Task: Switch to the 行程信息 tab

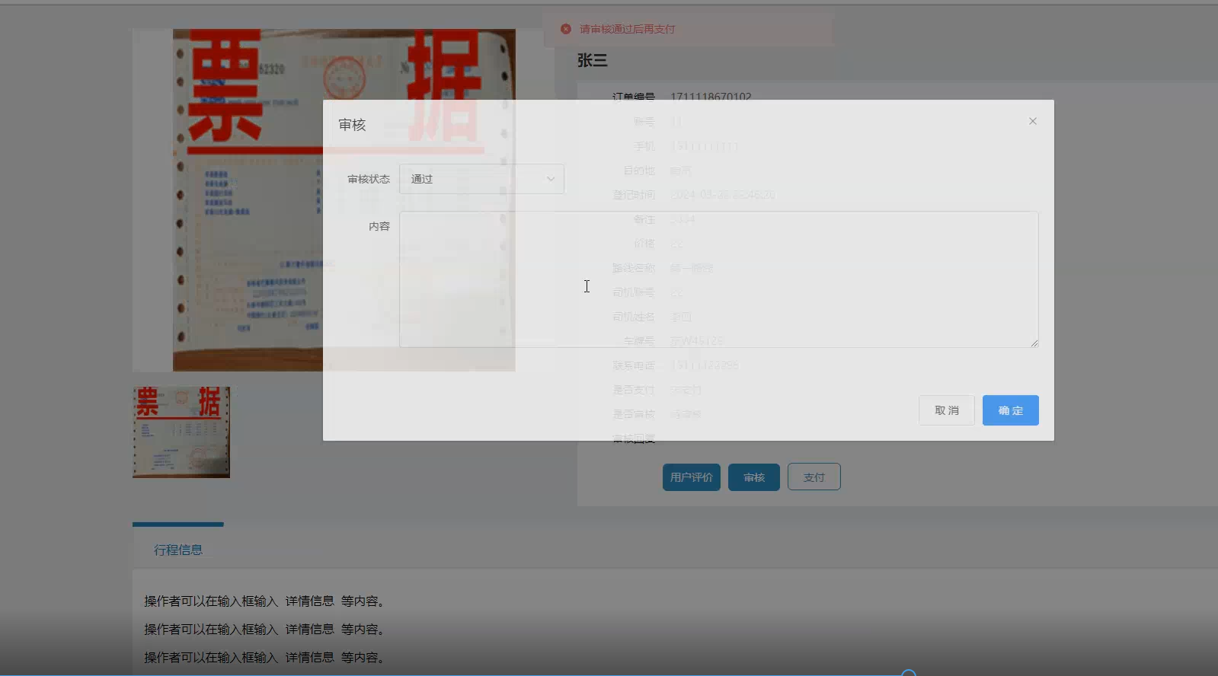Action: [x=178, y=550]
